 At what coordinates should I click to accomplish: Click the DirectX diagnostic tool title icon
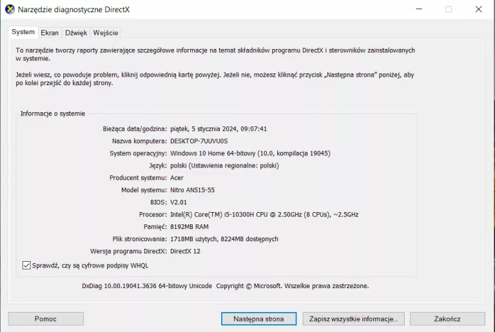[x=10, y=9]
